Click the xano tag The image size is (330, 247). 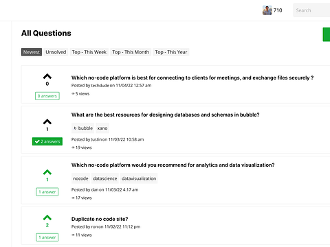click(x=102, y=128)
